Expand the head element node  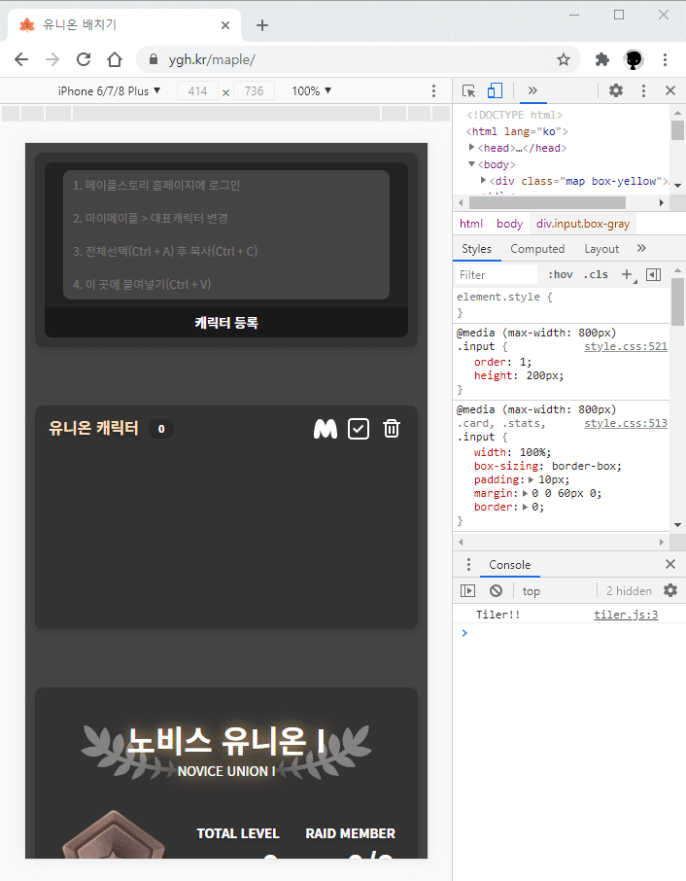click(x=471, y=148)
